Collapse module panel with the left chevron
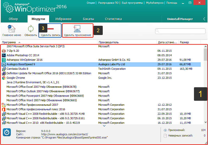208x145 pixels. pos(204,19)
